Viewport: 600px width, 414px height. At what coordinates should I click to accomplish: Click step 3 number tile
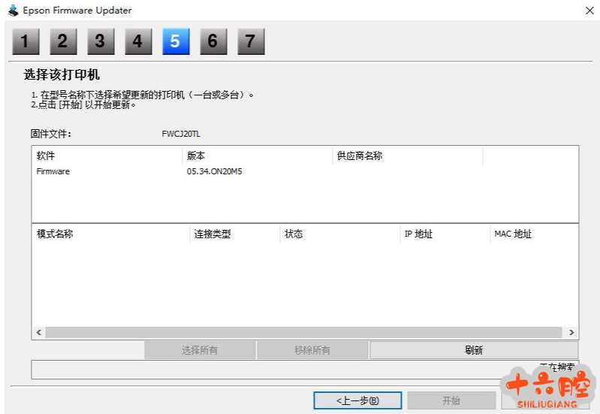(101, 42)
